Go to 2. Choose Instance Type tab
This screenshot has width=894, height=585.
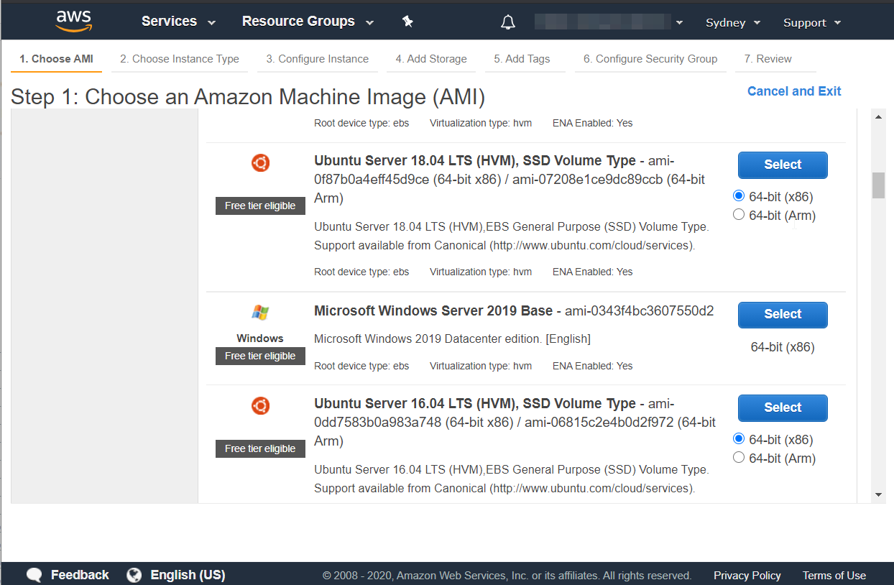click(180, 59)
